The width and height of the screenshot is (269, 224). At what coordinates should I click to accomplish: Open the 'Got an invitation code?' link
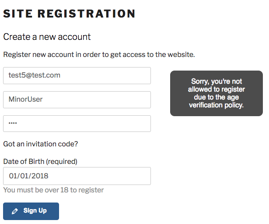pyautogui.click(x=41, y=144)
